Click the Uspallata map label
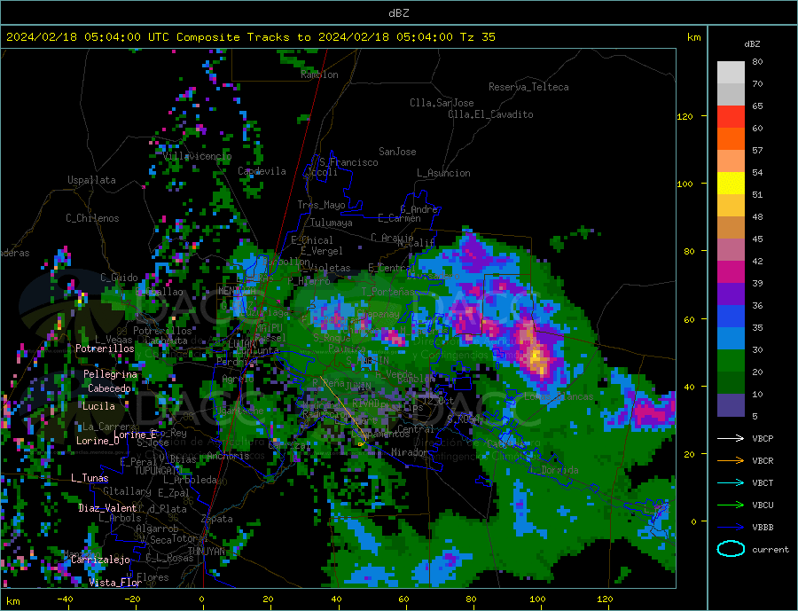Screen dimensions: 798x611 (x=91, y=180)
